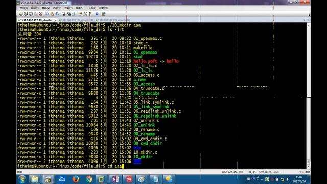Click the paint palette taskbar icon

tap(142, 179)
